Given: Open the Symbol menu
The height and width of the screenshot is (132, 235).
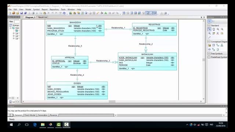Looking at the screenshot, I should point(36,10).
